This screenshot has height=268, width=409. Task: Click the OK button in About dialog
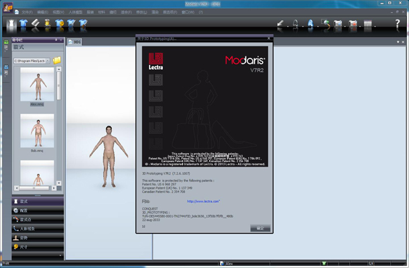click(x=260, y=228)
